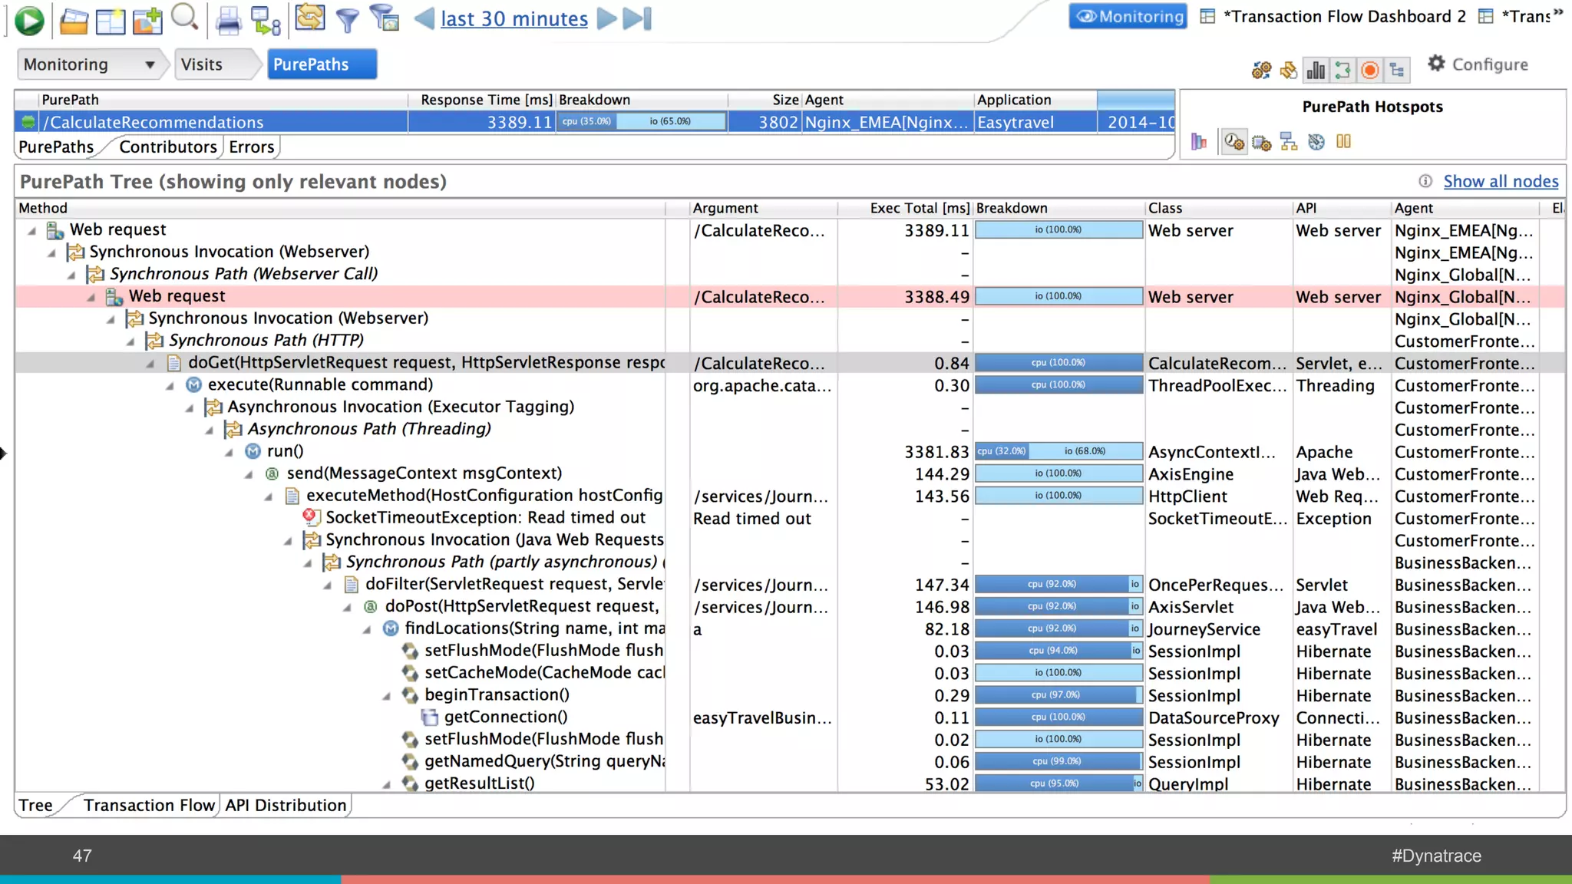
Task: Click the add dashlet chart icon
Action: (x=147, y=21)
